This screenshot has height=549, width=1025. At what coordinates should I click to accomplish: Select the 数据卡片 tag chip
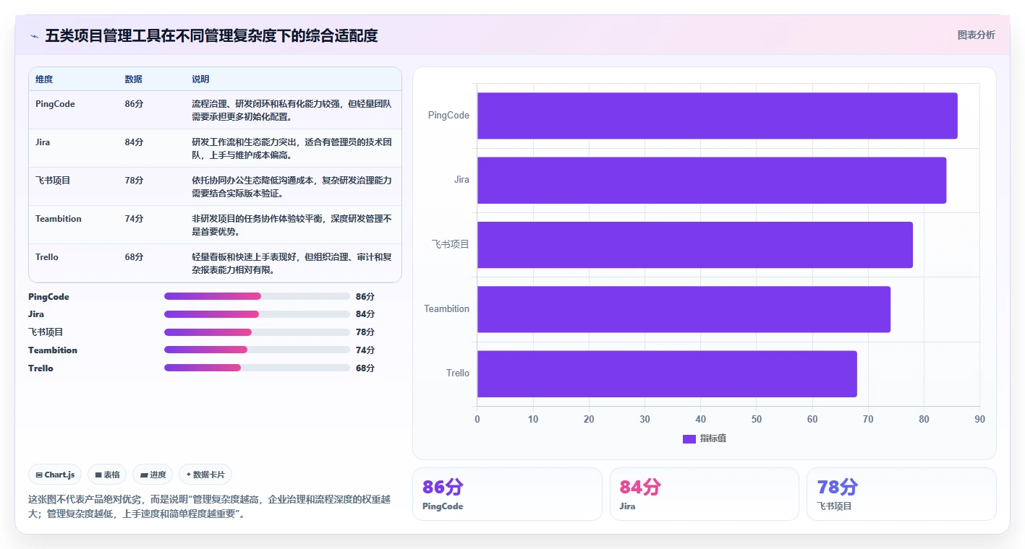pyautogui.click(x=205, y=475)
